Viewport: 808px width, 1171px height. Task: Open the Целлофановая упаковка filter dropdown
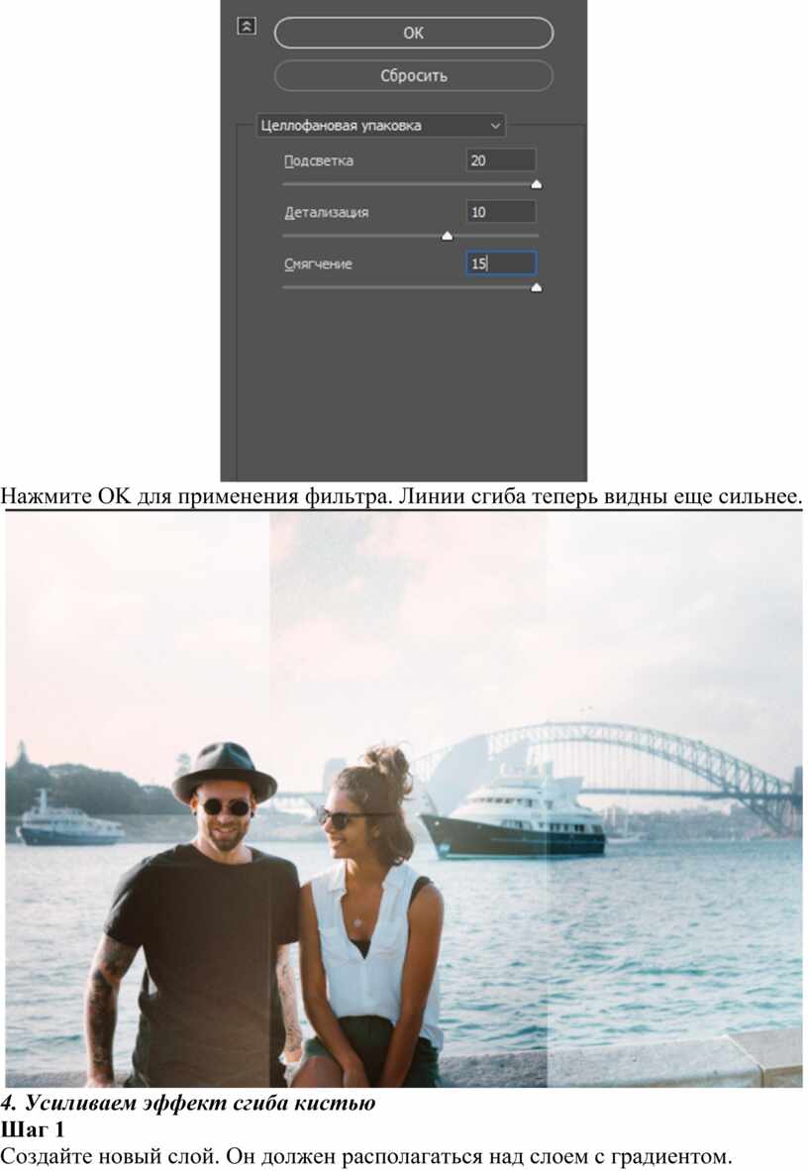click(x=380, y=126)
